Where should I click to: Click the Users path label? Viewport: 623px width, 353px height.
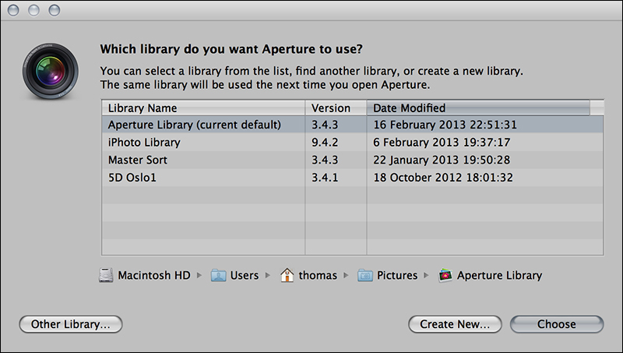(245, 275)
